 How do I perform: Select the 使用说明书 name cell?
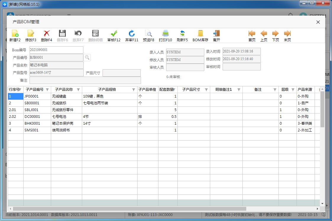click(66, 130)
